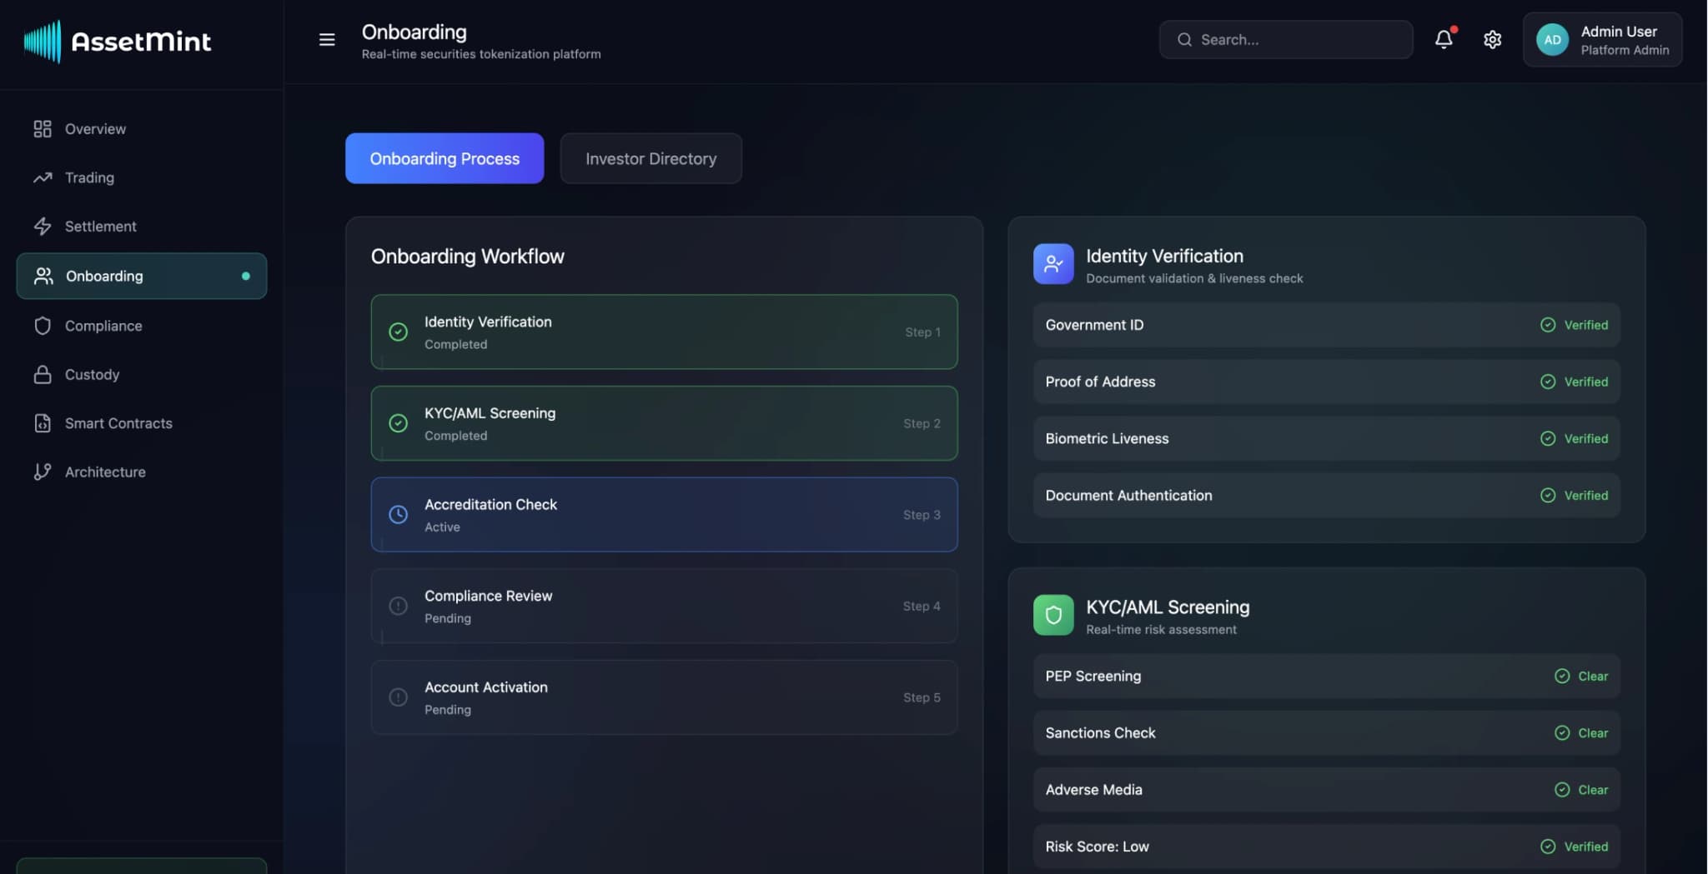This screenshot has height=874, width=1708.
Task: Open the settings gear
Action: pos(1492,39)
